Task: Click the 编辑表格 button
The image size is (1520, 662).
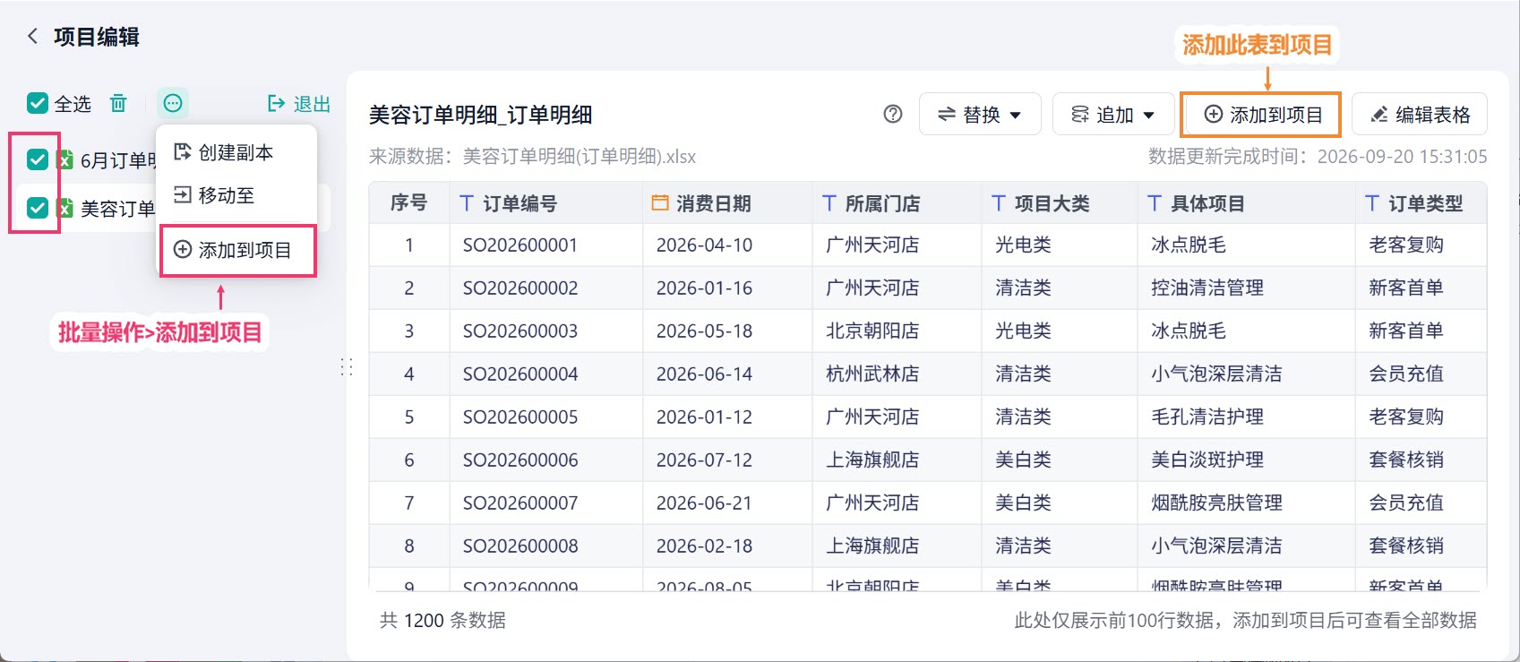Action: coord(1420,114)
